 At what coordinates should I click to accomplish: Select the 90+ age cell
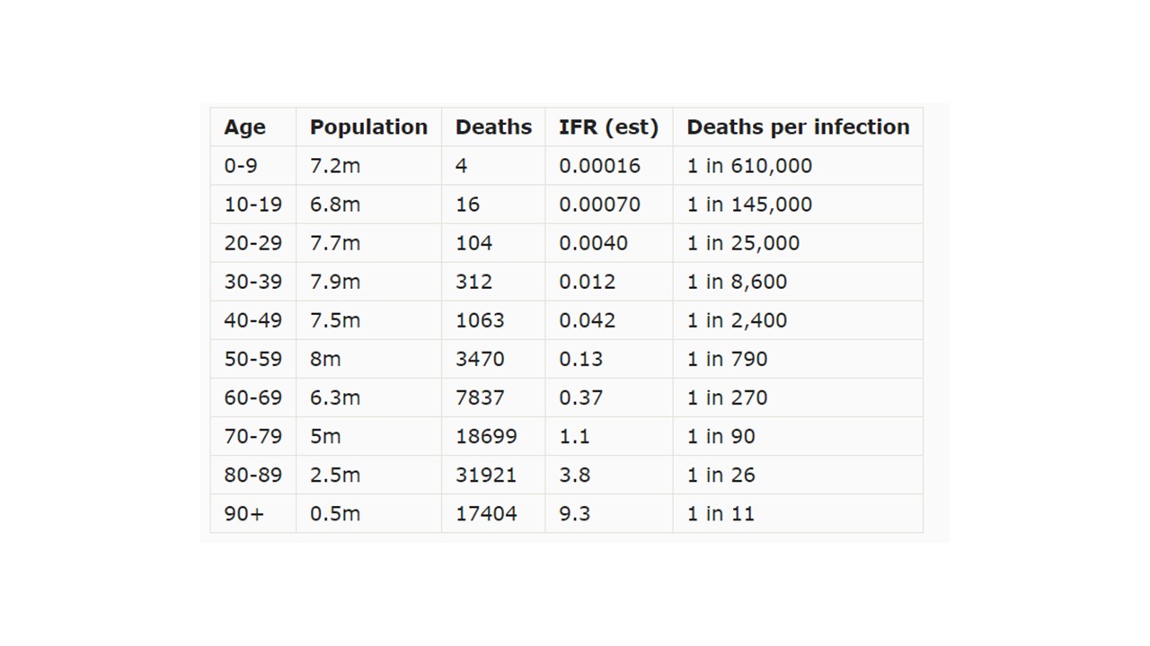243,513
